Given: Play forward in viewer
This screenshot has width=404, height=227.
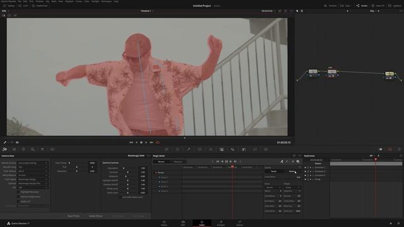Looking at the screenshot, I should pos(146,143).
